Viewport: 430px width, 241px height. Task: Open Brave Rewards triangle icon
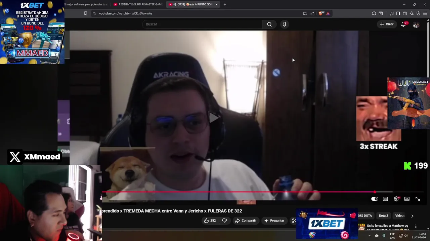coord(328,13)
